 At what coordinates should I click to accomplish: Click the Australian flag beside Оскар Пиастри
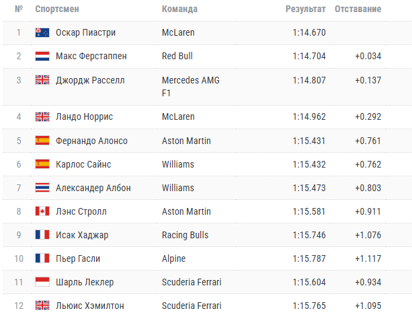pos(42,32)
